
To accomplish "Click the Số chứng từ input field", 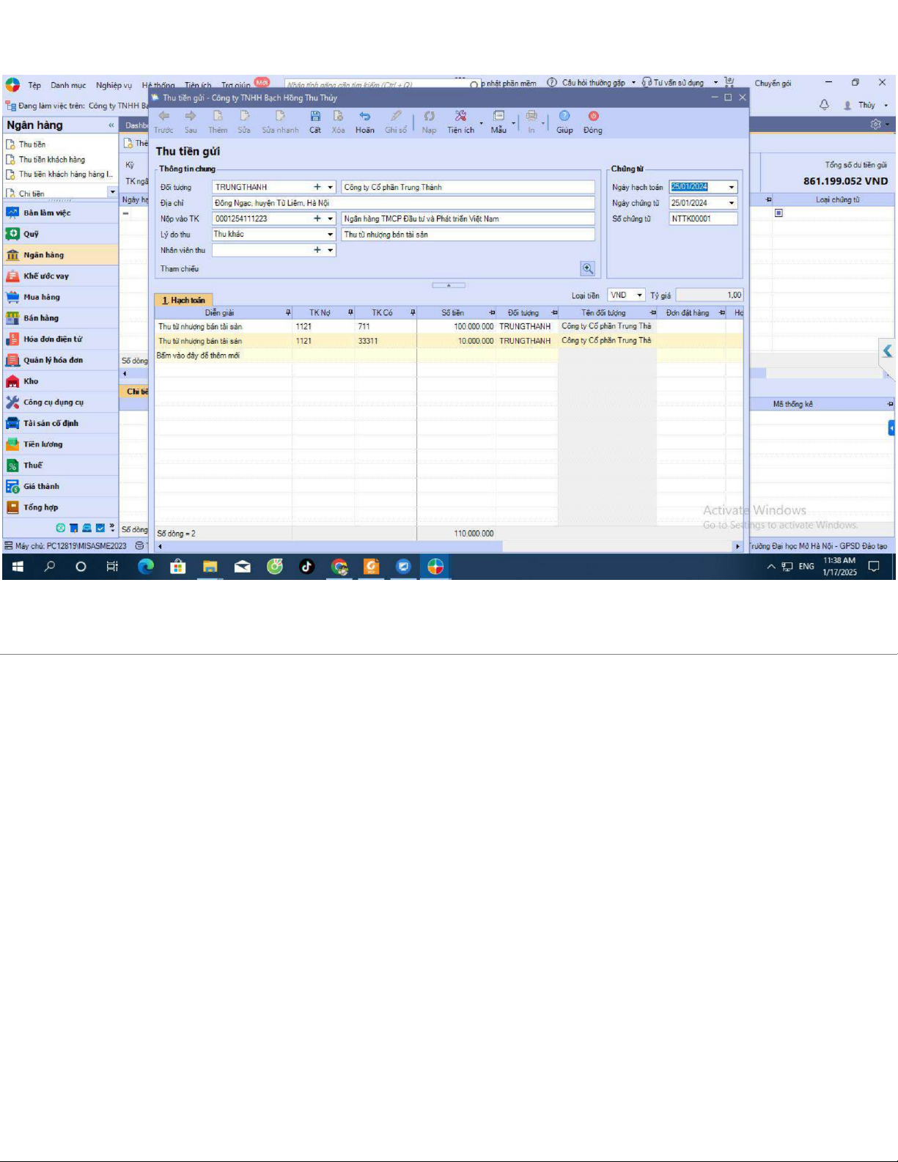I will (702, 218).
